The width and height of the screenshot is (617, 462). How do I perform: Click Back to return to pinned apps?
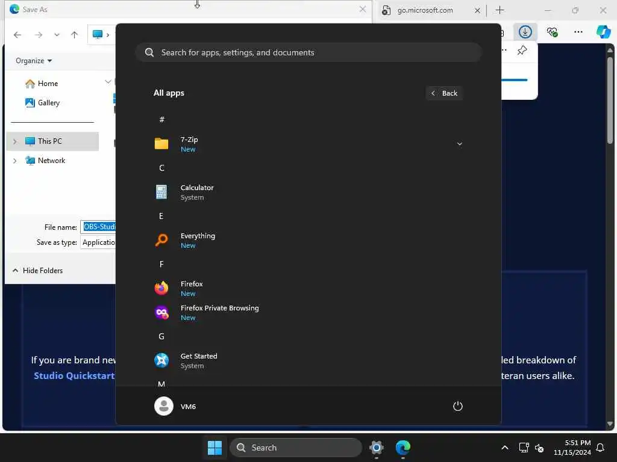coord(444,93)
